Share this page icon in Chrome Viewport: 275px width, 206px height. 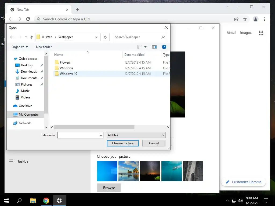[236, 19]
